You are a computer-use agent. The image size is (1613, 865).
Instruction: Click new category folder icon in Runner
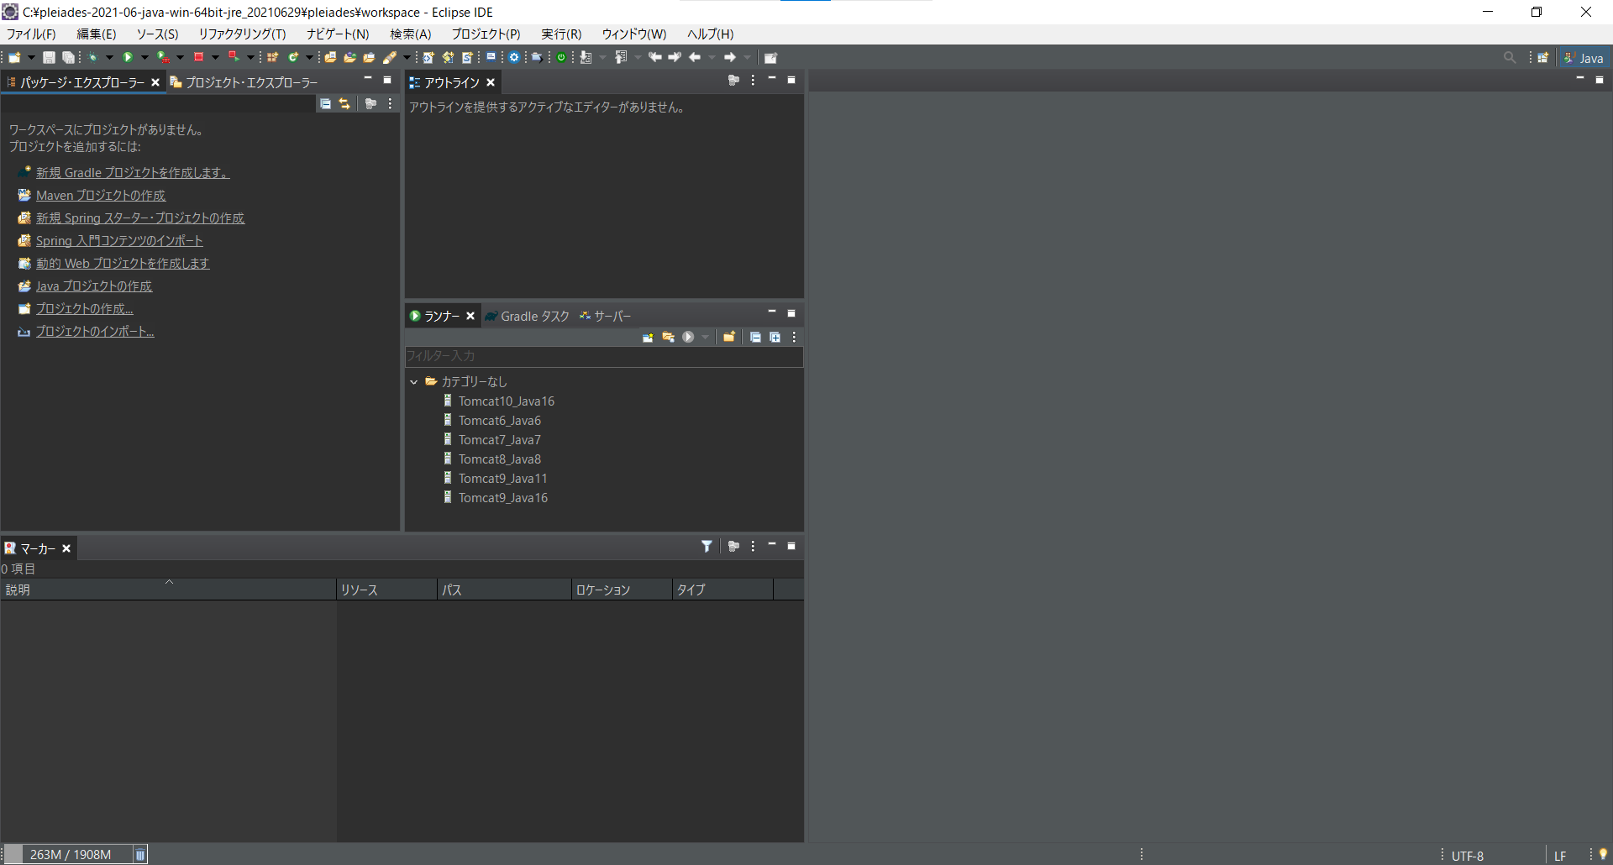(x=729, y=337)
